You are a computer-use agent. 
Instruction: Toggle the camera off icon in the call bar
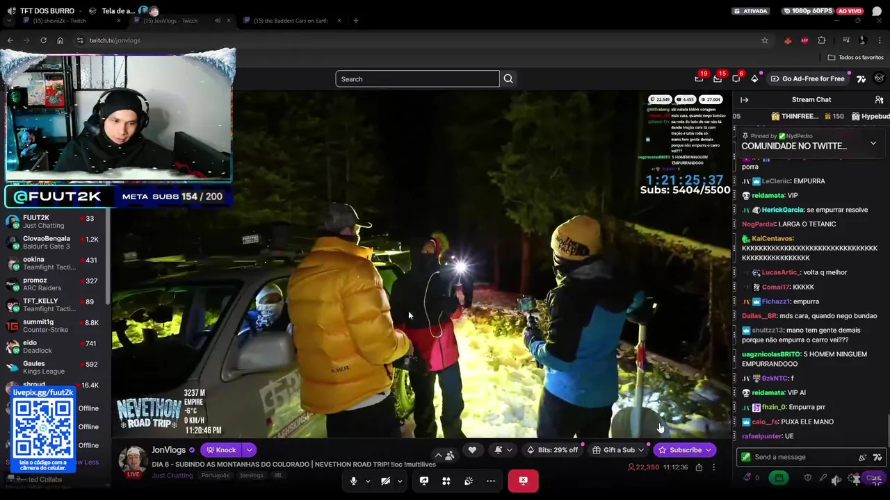(x=385, y=481)
